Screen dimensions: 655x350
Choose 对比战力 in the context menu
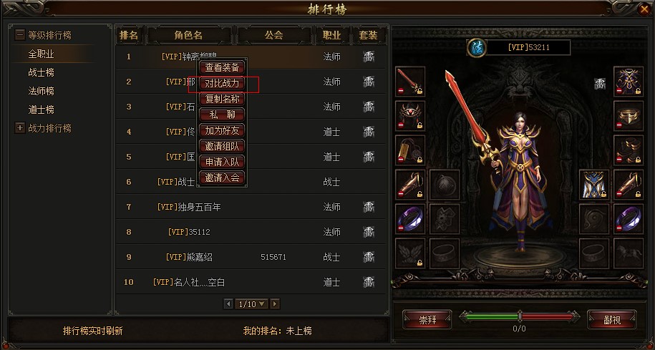tap(222, 83)
